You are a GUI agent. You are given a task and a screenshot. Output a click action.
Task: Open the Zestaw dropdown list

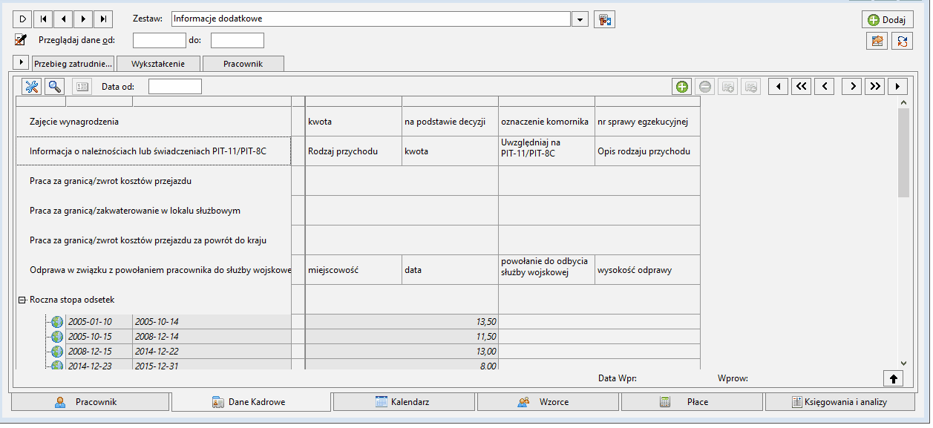click(580, 19)
